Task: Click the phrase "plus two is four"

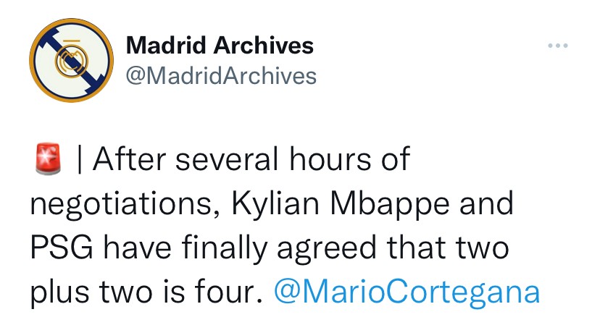Action: 145,292
